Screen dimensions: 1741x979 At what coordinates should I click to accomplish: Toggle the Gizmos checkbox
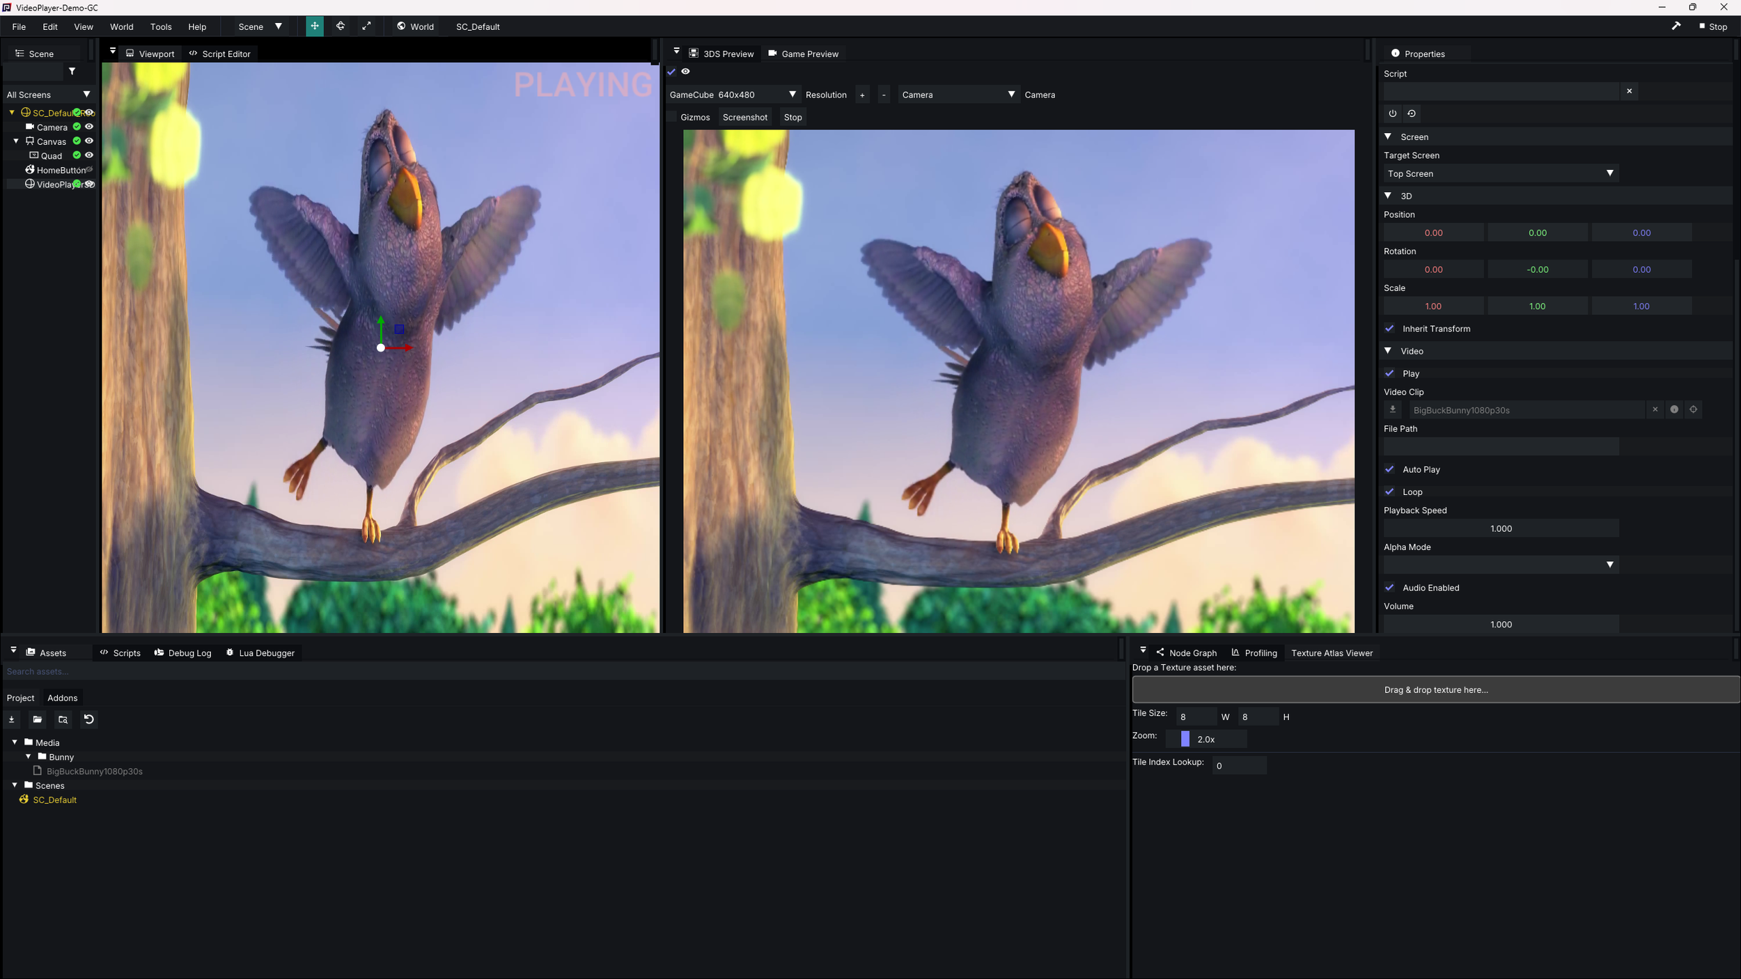pos(671,117)
